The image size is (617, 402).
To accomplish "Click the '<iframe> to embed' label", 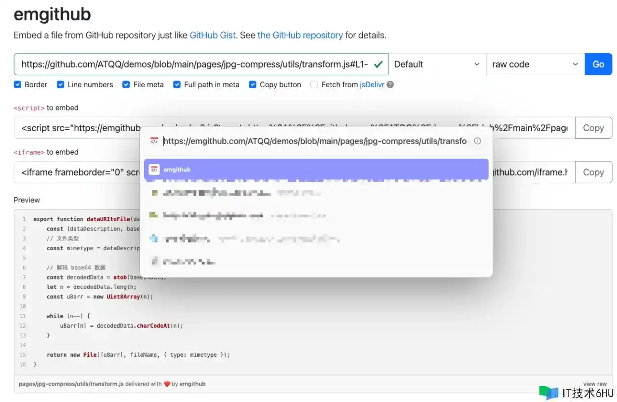I will click(x=46, y=152).
